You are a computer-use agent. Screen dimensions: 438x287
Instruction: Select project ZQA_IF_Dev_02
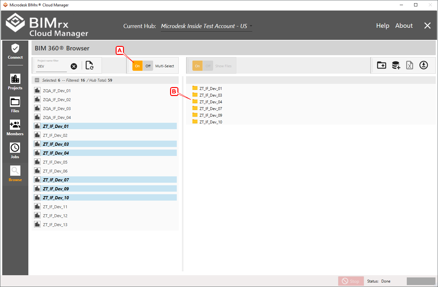click(x=105, y=99)
